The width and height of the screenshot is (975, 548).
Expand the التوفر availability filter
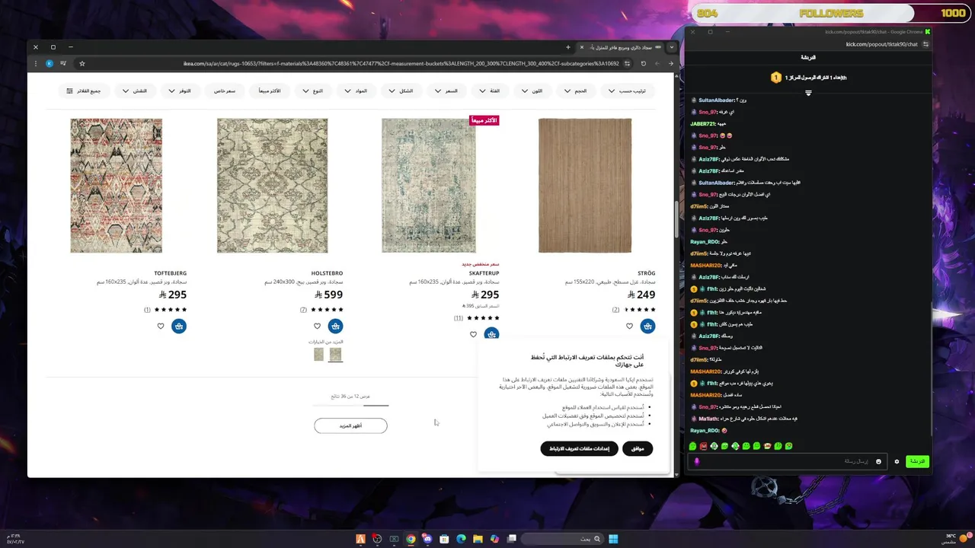pos(181,91)
